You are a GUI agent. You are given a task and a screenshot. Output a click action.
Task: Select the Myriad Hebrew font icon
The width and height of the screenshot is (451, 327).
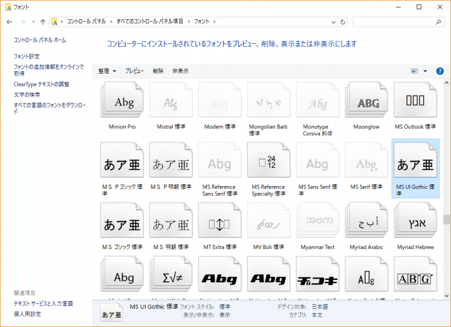(x=415, y=220)
